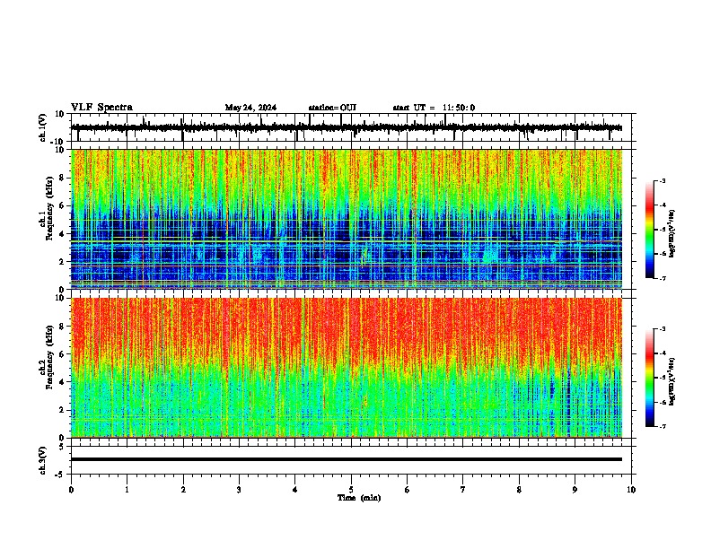Select the "start UT = 11:50:0" text
711x549 pixels.
(x=434, y=108)
